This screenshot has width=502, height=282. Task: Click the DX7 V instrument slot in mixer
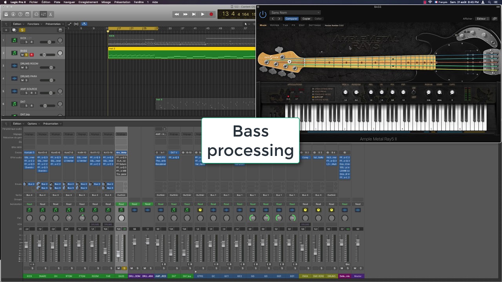[174, 152]
